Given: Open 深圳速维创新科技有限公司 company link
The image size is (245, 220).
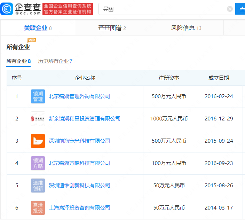Looking at the screenshot, I should 79,186.
